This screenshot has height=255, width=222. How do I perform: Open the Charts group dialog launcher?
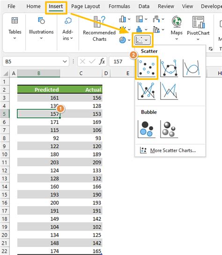click(x=210, y=49)
